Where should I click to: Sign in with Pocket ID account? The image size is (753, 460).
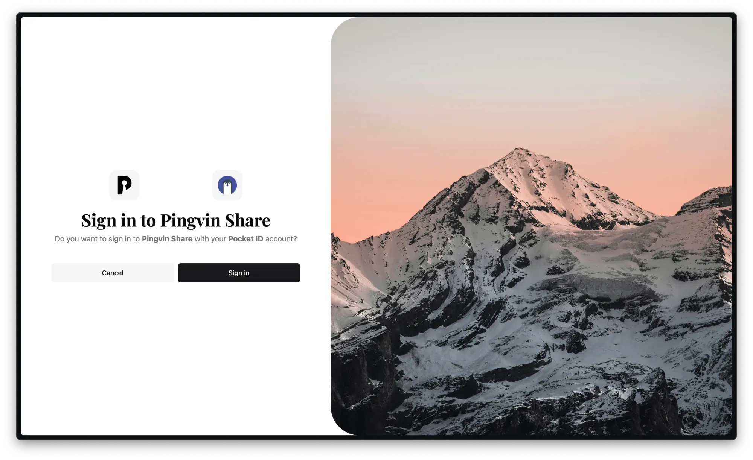coord(238,272)
